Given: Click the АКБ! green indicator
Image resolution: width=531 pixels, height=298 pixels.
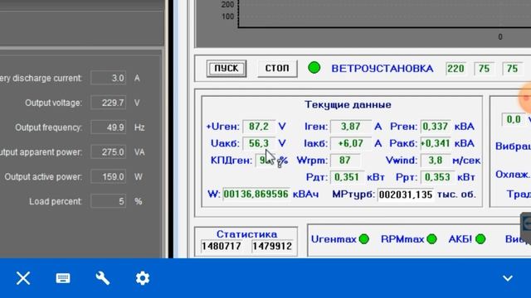Looking at the screenshot, I should pos(480,239).
